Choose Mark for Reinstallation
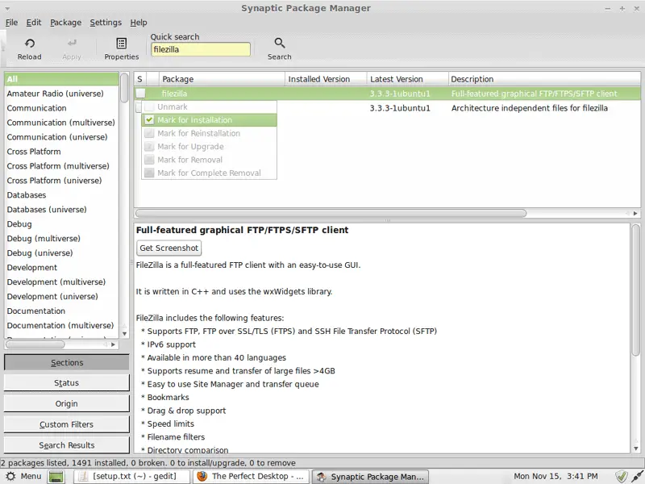This screenshot has width=645, height=484. [x=209, y=133]
